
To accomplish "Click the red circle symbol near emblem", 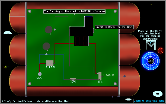I will point(161,51).
